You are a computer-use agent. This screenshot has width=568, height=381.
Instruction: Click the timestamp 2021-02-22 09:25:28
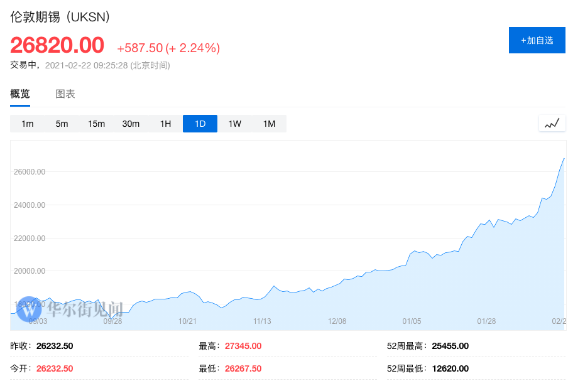click(x=86, y=65)
